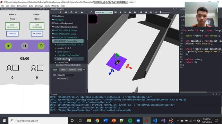
Task: Expand DEF ROBOT0 Pioneer3dx node
Action: (x=51, y=38)
